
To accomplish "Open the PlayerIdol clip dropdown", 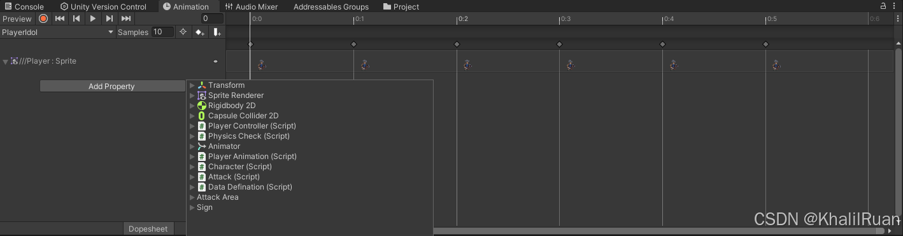I will click(x=58, y=32).
